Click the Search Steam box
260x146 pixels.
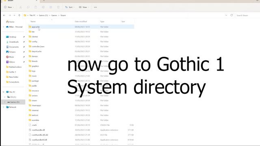click(248, 15)
